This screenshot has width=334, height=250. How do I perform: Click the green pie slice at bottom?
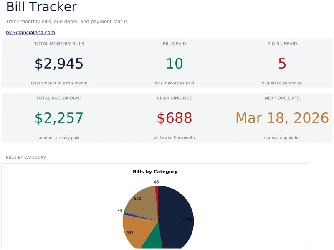153,239
